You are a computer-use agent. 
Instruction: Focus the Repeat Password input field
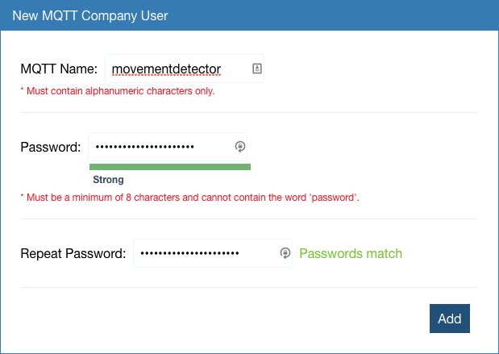pos(206,253)
